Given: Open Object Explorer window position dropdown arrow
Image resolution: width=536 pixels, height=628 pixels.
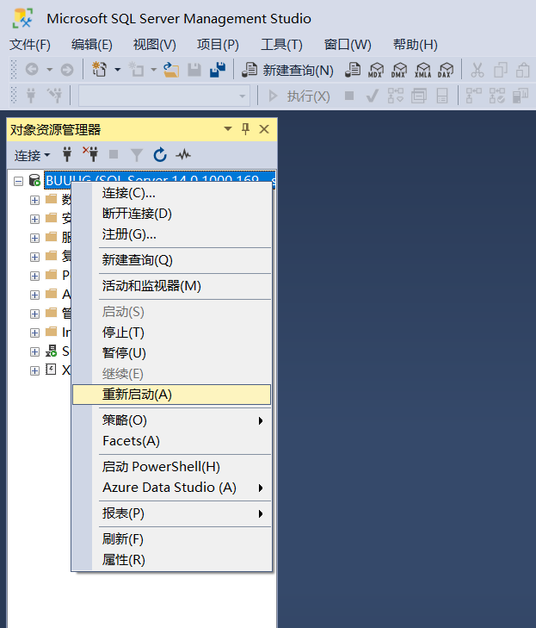Looking at the screenshot, I should click(228, 129).
